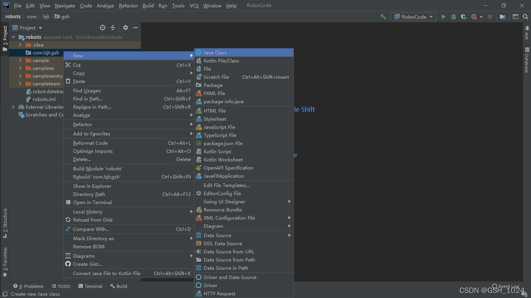Image resolution: width=531 pixels, height=298 pixels.
Task: Click the Build Project hammer icon
Action: 383,17
